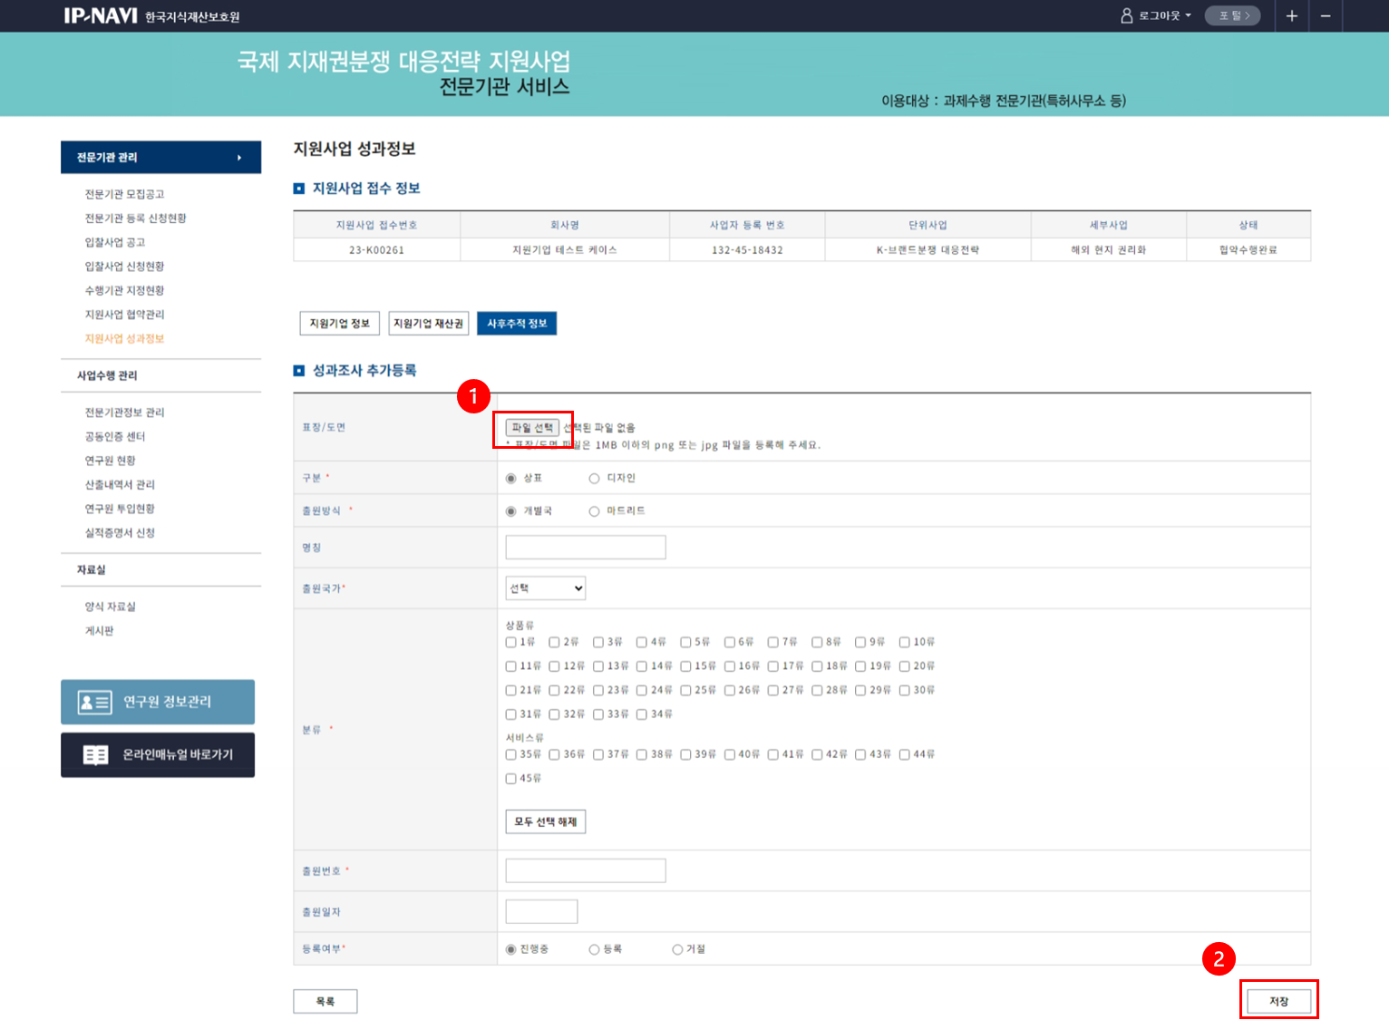Check the 45류 service class checkbox

(x=511, y=779)
